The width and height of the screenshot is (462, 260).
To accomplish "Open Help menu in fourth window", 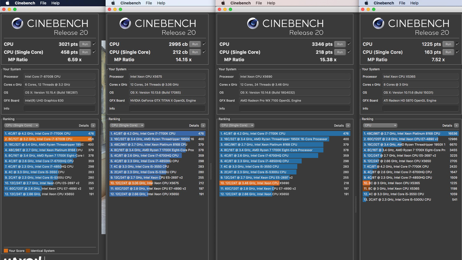I will [x=414, y=3].
